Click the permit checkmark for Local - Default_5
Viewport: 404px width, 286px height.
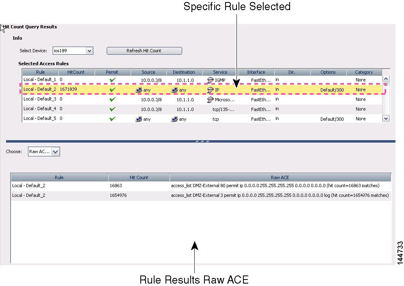pos(112,119)
